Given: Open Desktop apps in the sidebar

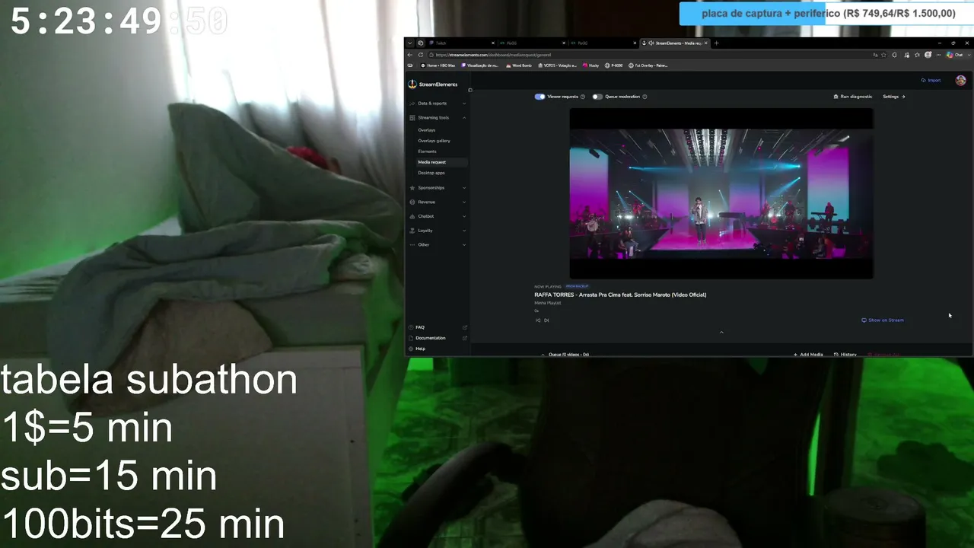Looking at the screenshot, I should (431, 173).
